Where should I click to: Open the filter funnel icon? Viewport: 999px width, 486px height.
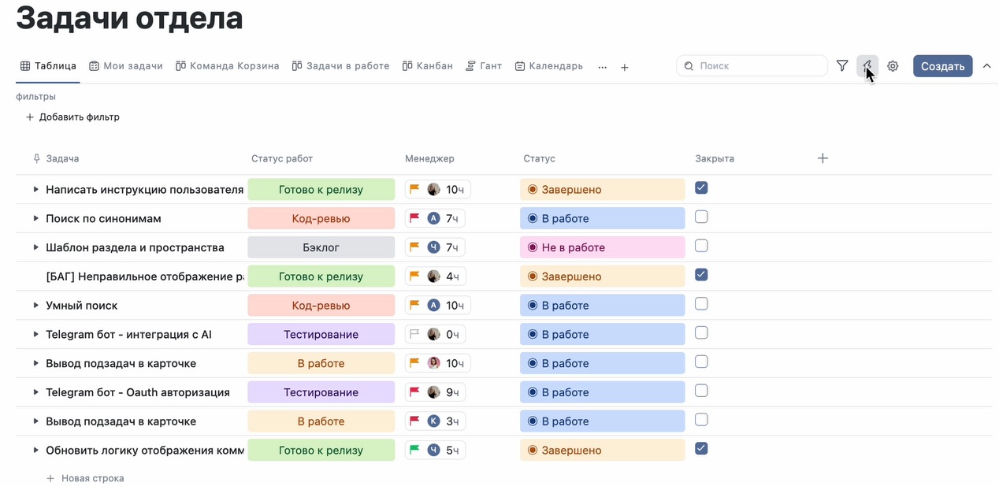[x=842, y=66]
